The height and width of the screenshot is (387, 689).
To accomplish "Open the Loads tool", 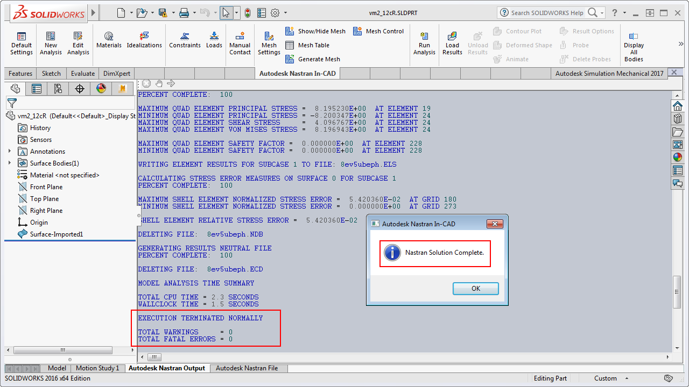I will pyautogui.click(x=214, y=40).
